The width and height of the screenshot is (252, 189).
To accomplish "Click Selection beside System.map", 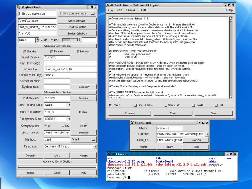I will pos(84,87).
